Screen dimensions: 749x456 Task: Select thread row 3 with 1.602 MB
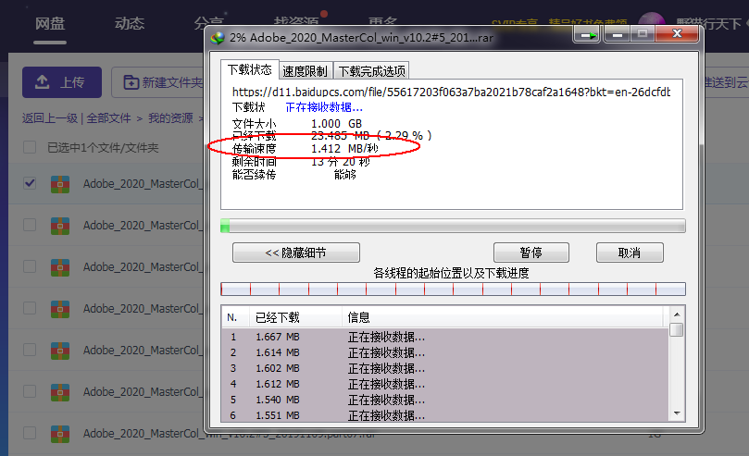pyautogui.click(x=444, y=368)
